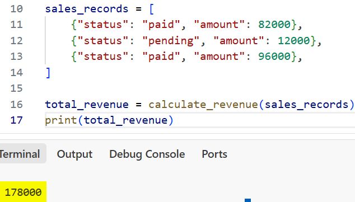The width and height of the screenshot is (355, 202).
Task: Open the Output panel tab
Action: pos(74,154)
